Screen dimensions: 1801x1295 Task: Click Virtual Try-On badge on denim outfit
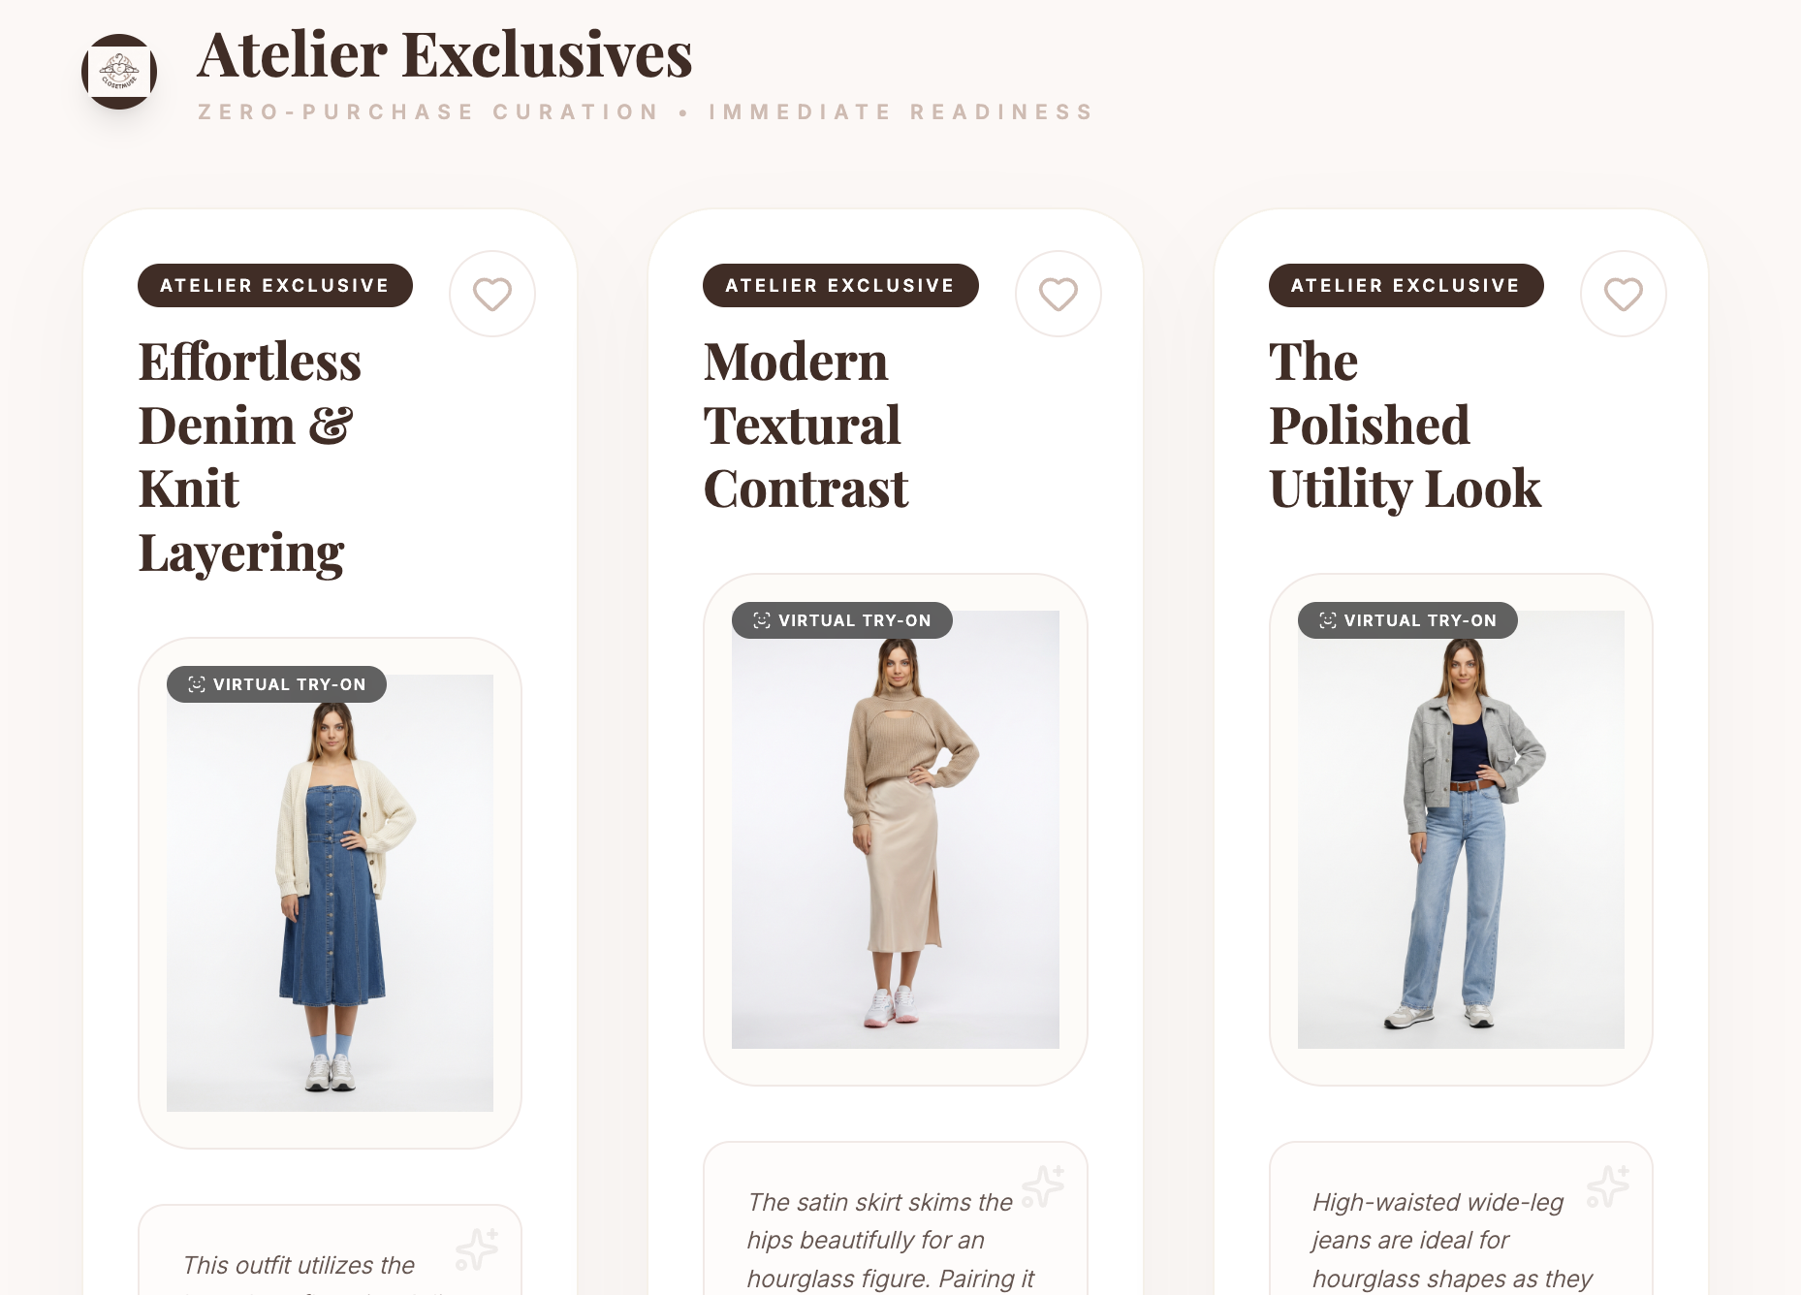click(277, 684)
